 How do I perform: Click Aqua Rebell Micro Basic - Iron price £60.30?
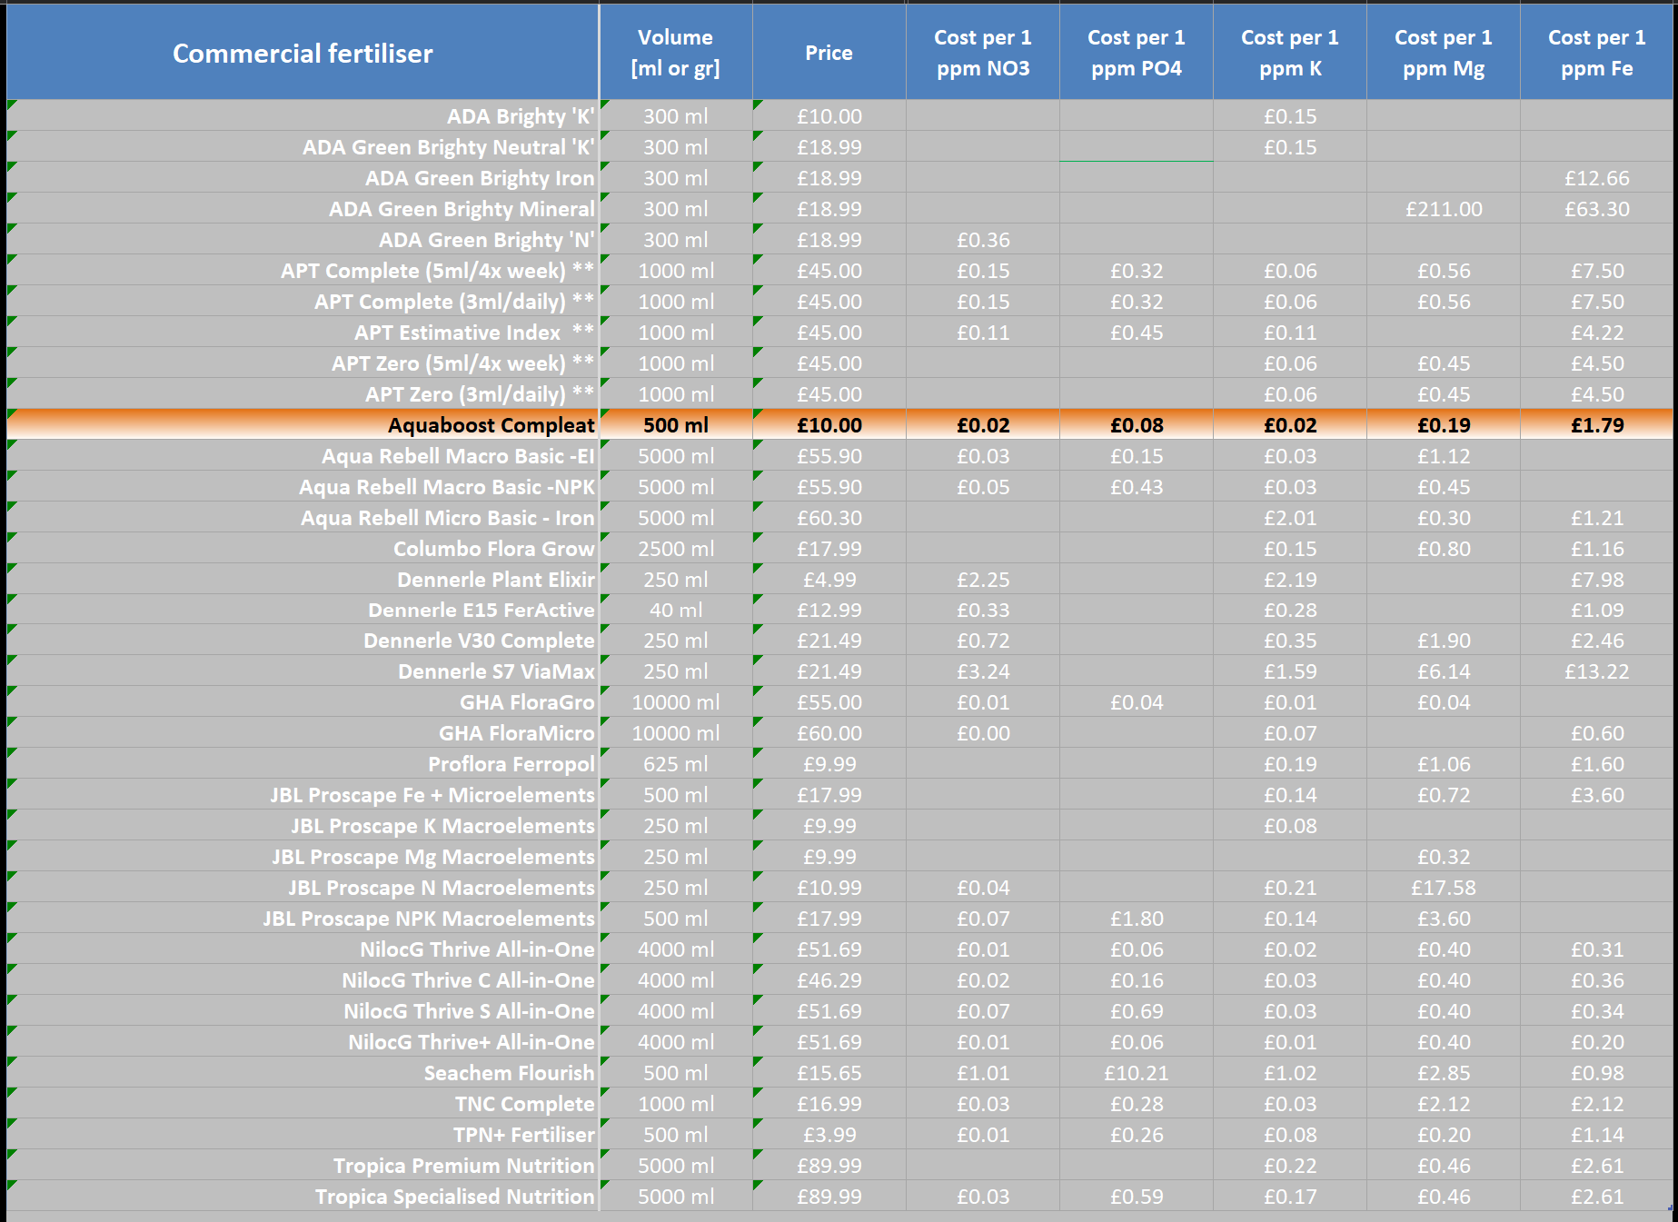pos(829,518)
